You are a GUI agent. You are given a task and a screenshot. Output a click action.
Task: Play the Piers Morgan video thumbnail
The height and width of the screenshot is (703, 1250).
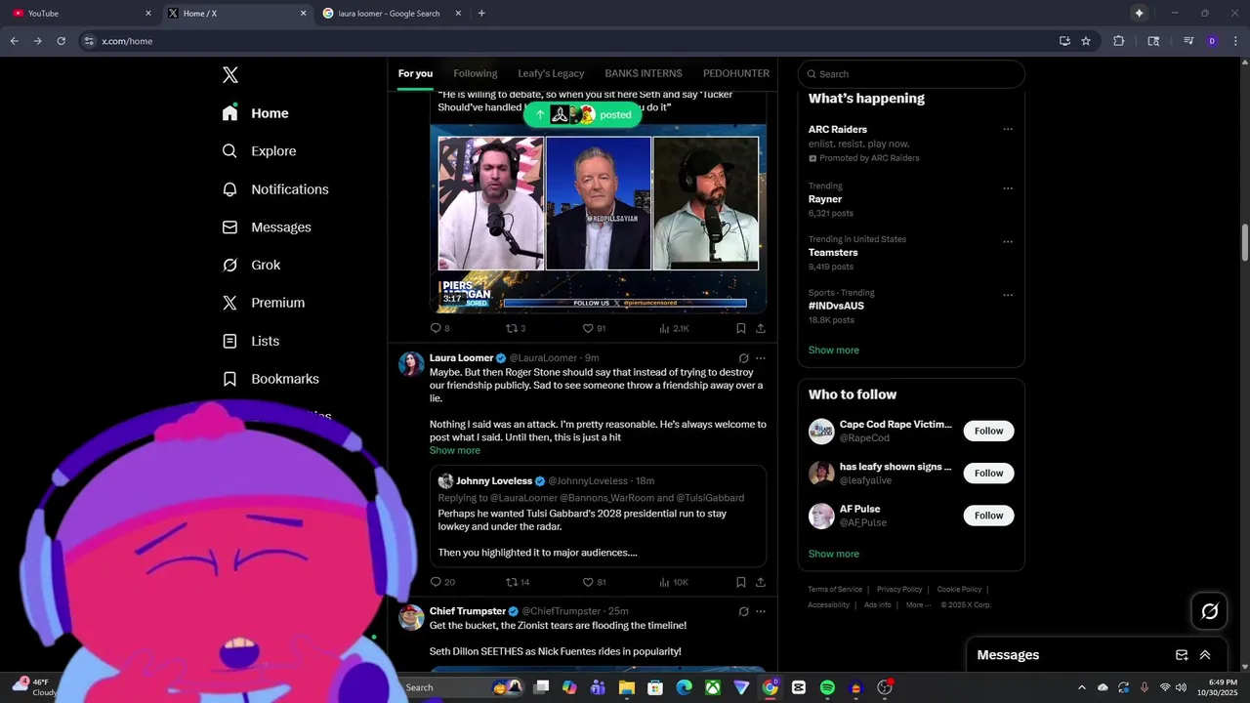[x=598, y=219]
